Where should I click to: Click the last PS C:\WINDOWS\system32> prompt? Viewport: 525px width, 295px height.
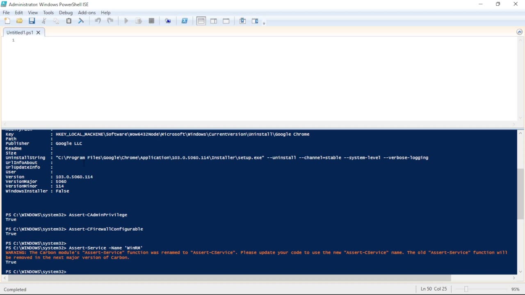tap(36, 272)
